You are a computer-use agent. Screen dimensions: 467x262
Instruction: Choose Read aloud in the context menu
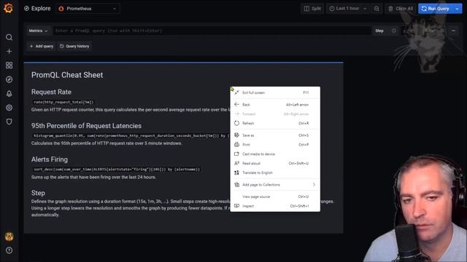click(x=275, y=163)
